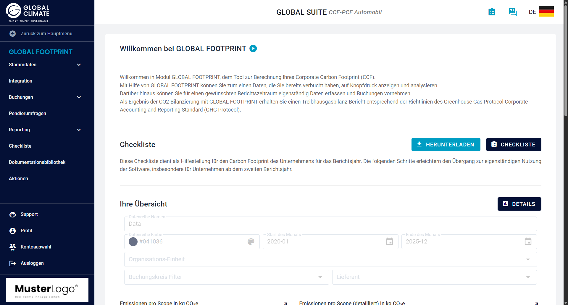The height and width of the screenshot is (305, 568).
Task: Expand the Buchungen submenu chevron
Action: [79, 97]
